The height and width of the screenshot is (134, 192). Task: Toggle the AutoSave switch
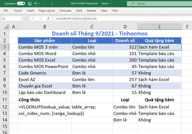[x=21, y=4]
